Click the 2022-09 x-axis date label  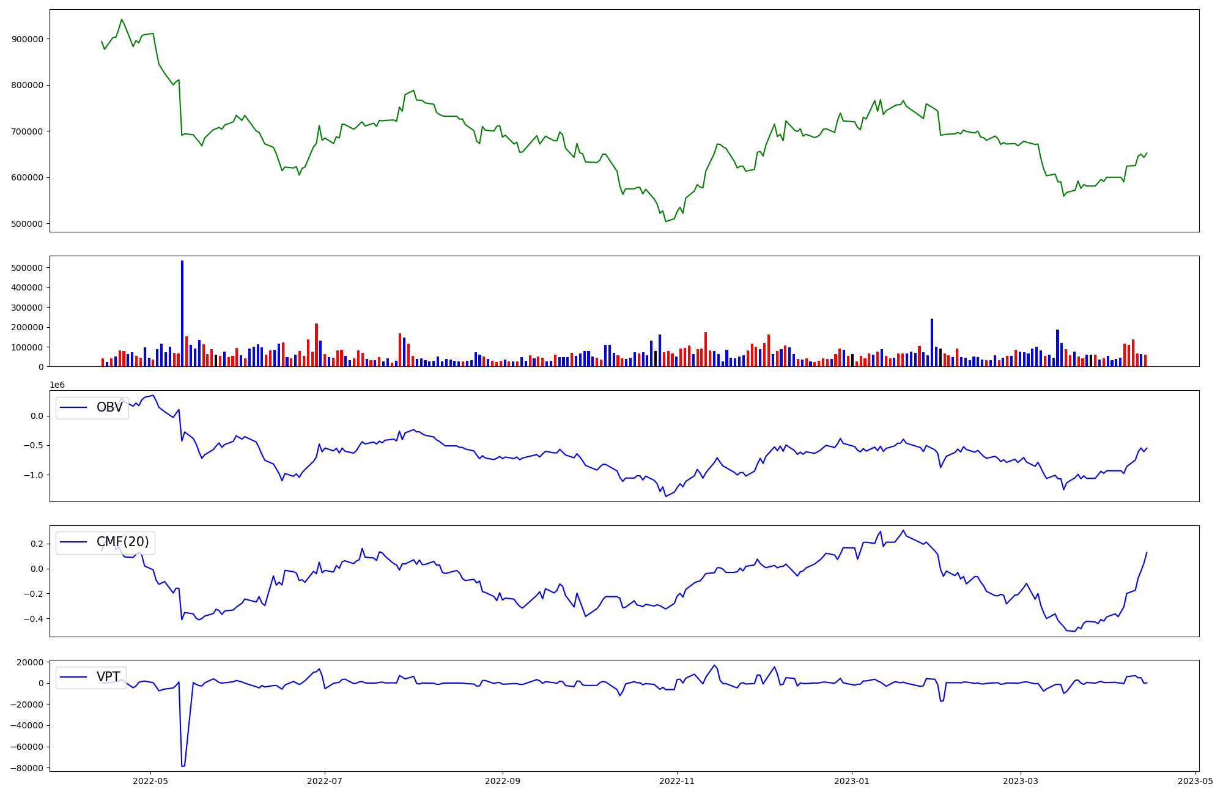[503, 780]
